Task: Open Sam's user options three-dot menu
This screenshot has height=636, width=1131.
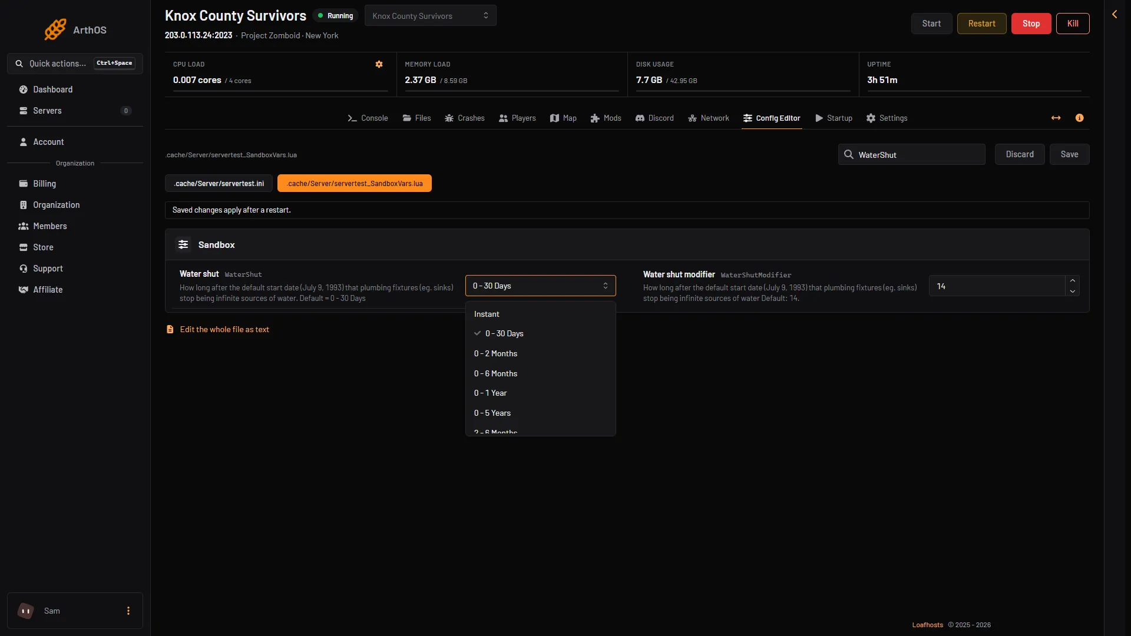Action: [128, 611]
